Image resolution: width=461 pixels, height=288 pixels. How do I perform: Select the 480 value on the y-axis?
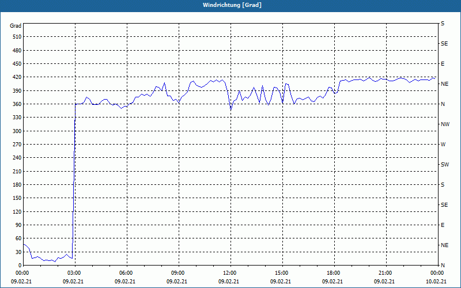click(17, 50)
